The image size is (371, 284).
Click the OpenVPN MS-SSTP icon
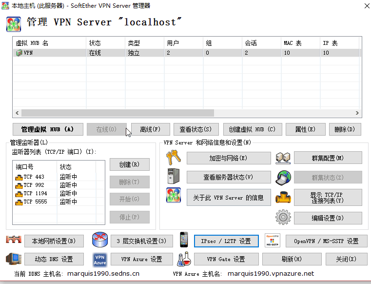click(x=273, y=241)
